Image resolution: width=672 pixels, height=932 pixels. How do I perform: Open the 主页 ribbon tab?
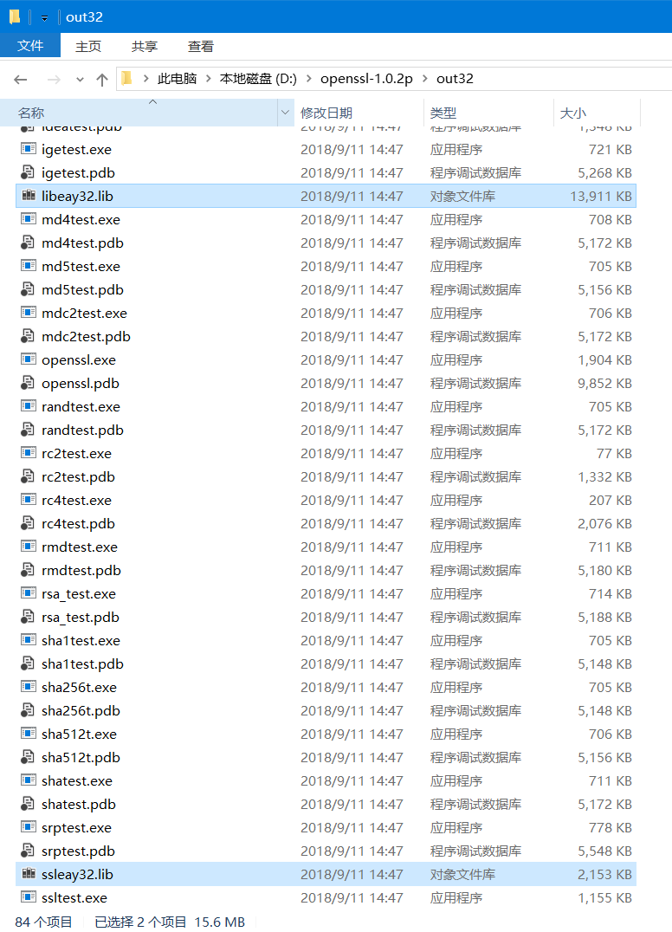pyautogui.click(x=88, y=47)
